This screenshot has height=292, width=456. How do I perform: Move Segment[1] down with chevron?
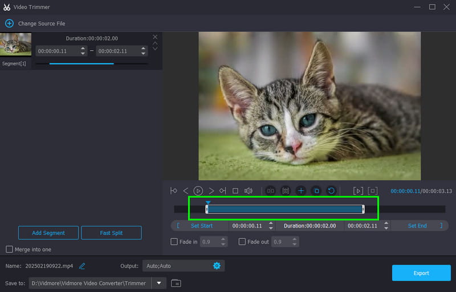point(155,48)
